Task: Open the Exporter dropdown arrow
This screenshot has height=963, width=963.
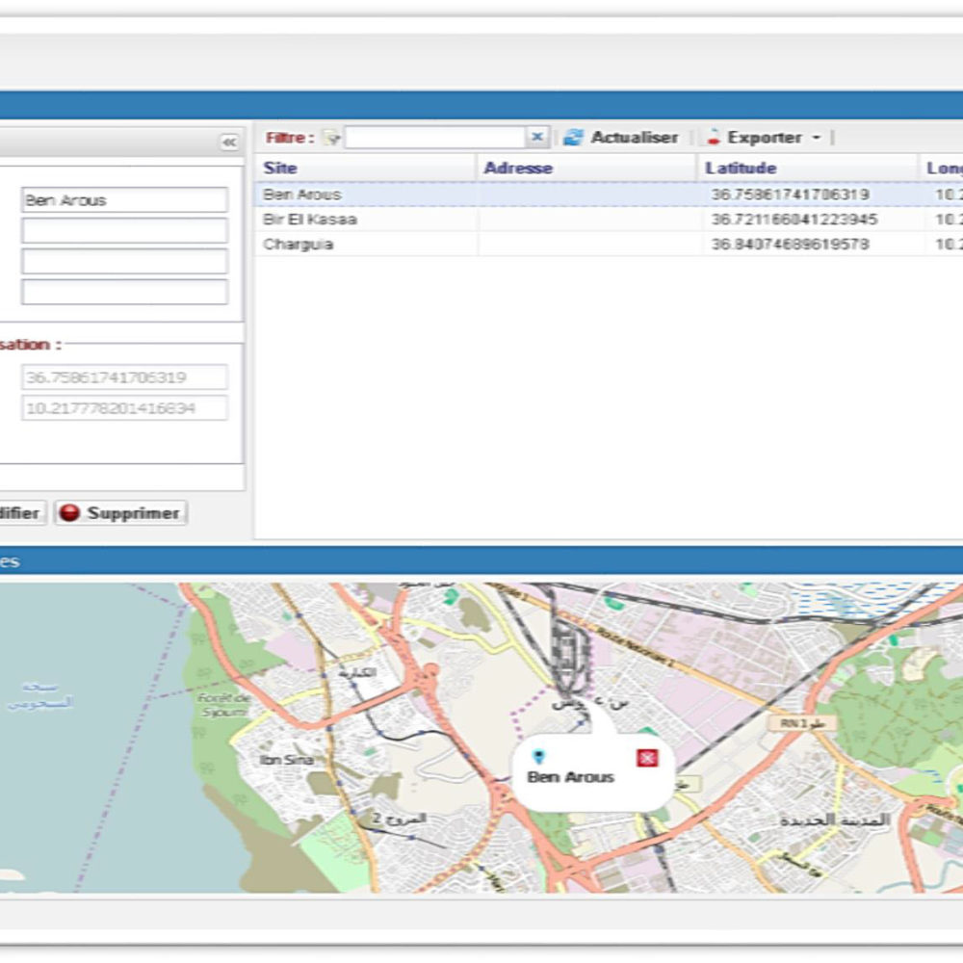Action: (817, 138)
